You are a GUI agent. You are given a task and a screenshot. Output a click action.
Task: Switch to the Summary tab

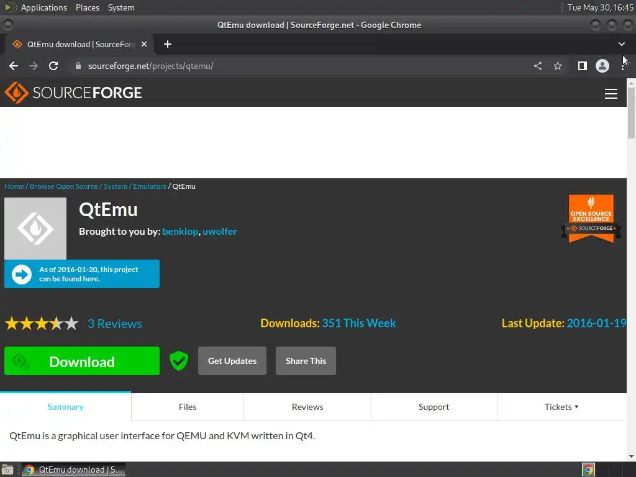(x=65, y=407)
